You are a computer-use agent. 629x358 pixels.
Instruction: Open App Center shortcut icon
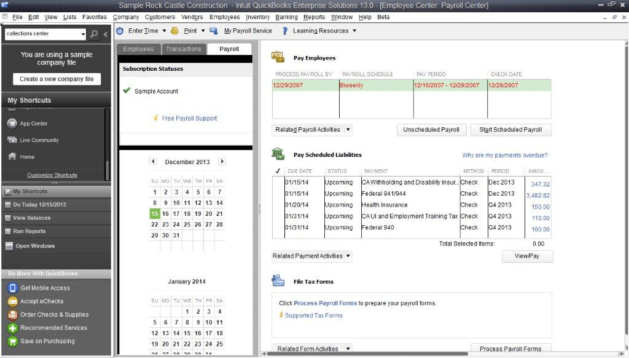coord(12,124)
